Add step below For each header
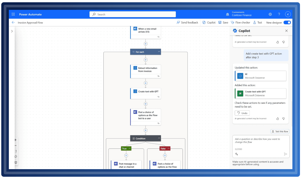Image resolution: width=302 pixels, height=179 pixels. 146,60
